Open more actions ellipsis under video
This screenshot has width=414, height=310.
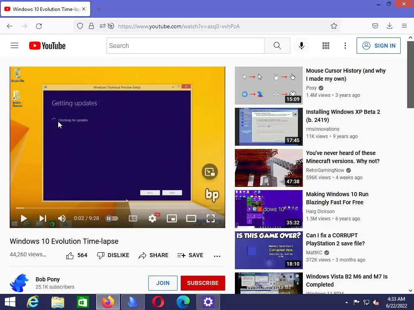pyautogui.click(x=217, y=256)
